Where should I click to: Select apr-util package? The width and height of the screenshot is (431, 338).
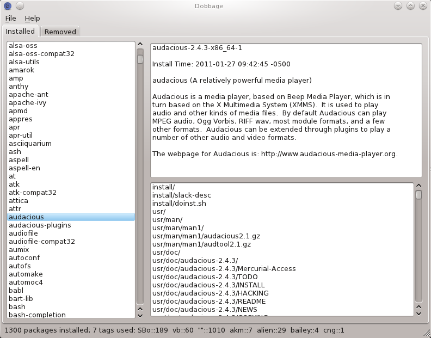pyautogui.click(x=71, y=136)
